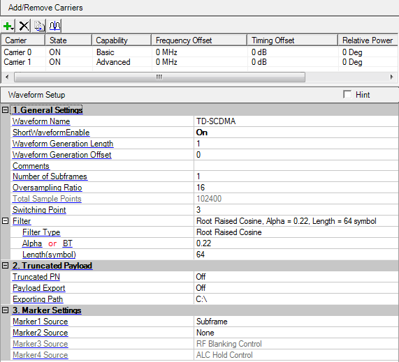Click the spectrum waveform toolbar icon
399x362 pixels.
(x=55, y=26)
